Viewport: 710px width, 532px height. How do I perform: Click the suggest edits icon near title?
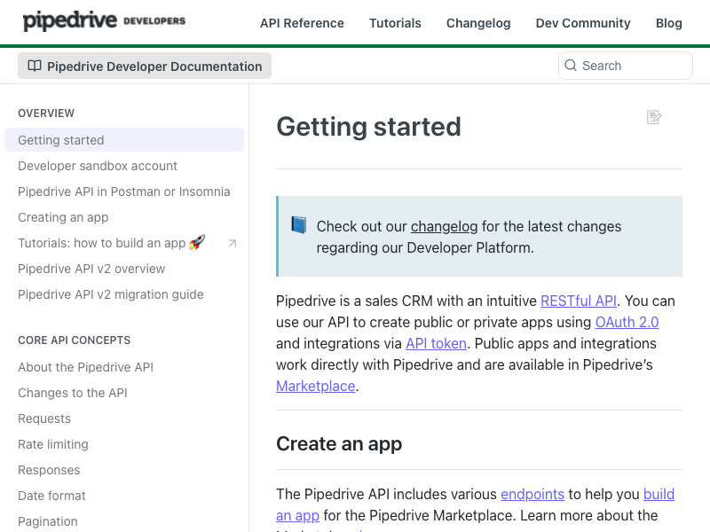pos(654,118)
